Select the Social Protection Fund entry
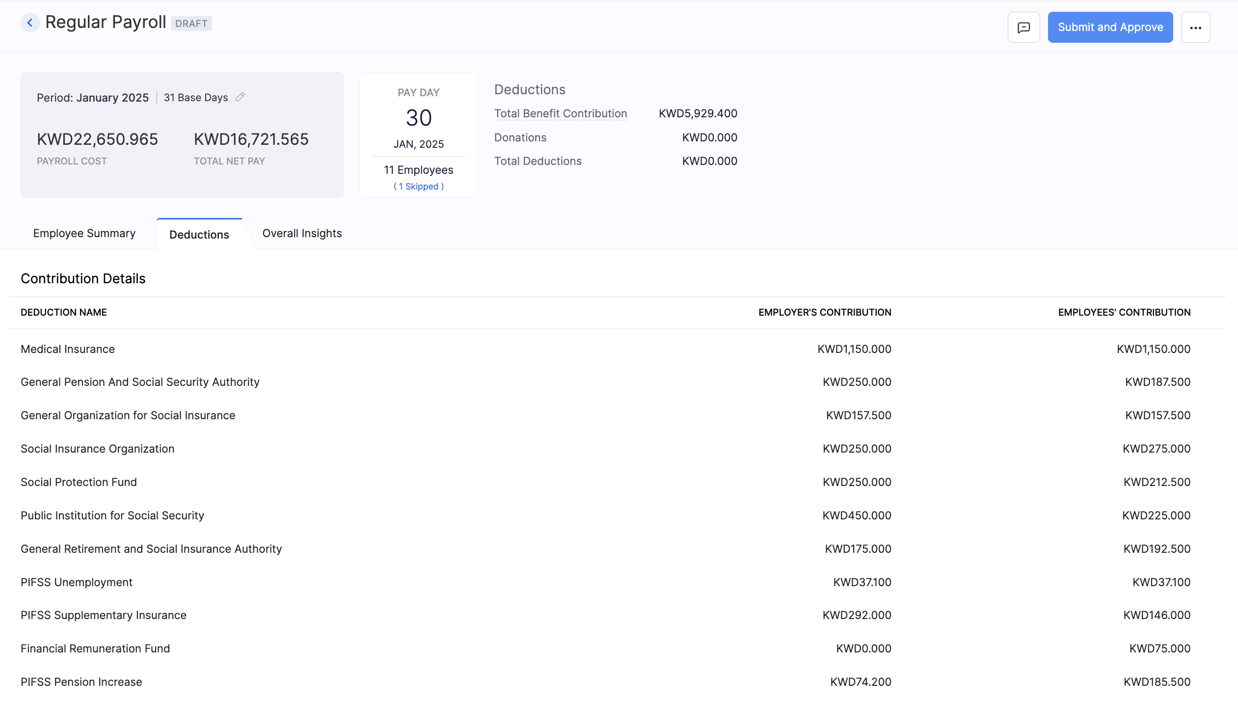The image size is (1238, 703). 79,482
